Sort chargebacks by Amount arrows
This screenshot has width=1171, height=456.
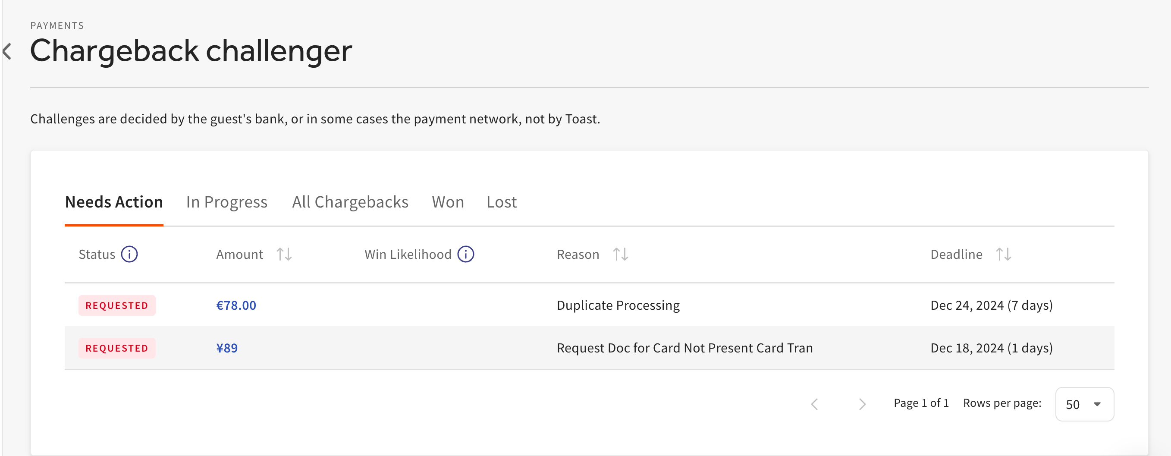[x=284, y=254]
